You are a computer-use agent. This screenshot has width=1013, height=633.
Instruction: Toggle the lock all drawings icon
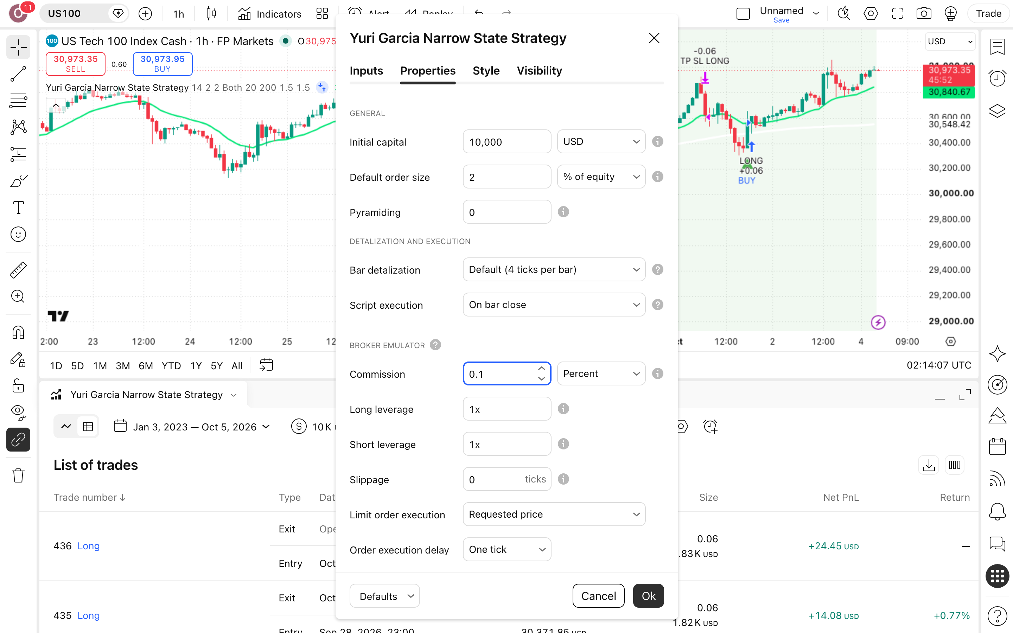click(x=18, y=385)
